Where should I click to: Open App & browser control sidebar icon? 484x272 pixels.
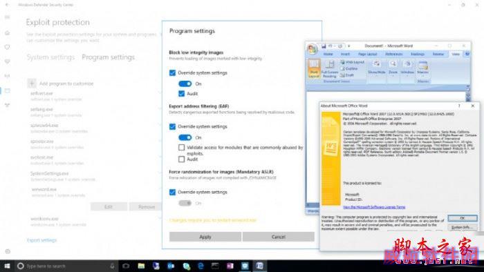[x=8, y=90]
